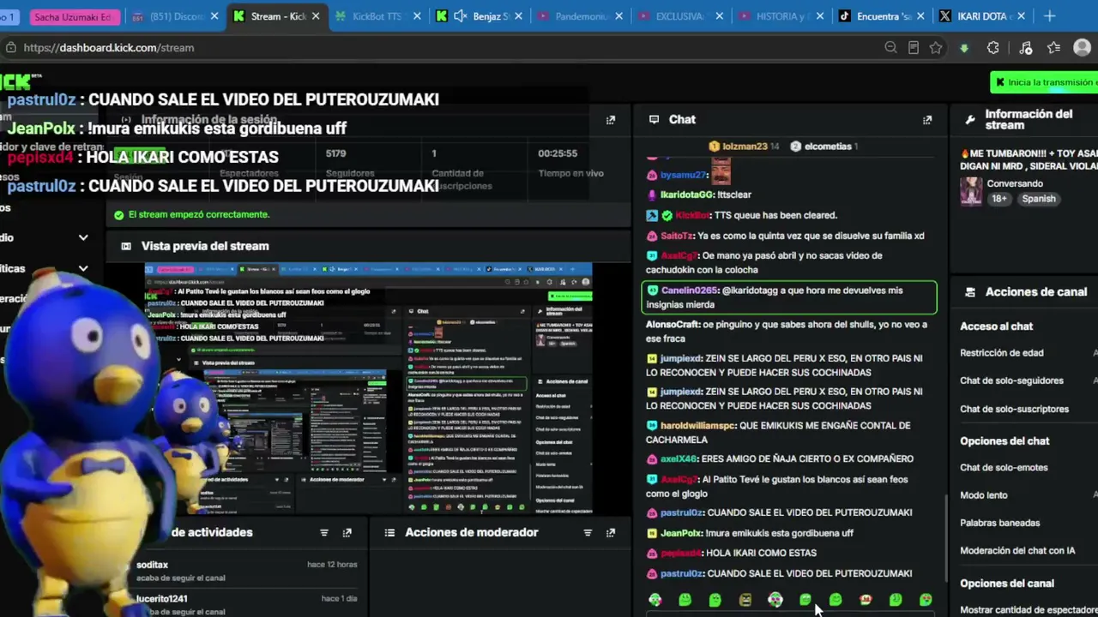Screen dimensions: 1098x617
Task: Pick the first emote in quick emote row
Action: [x=655, y=600]
